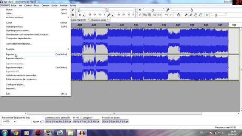The image size is (242, 136).
Task: Fit project in window zoom icon
Action: pos(200,15)
